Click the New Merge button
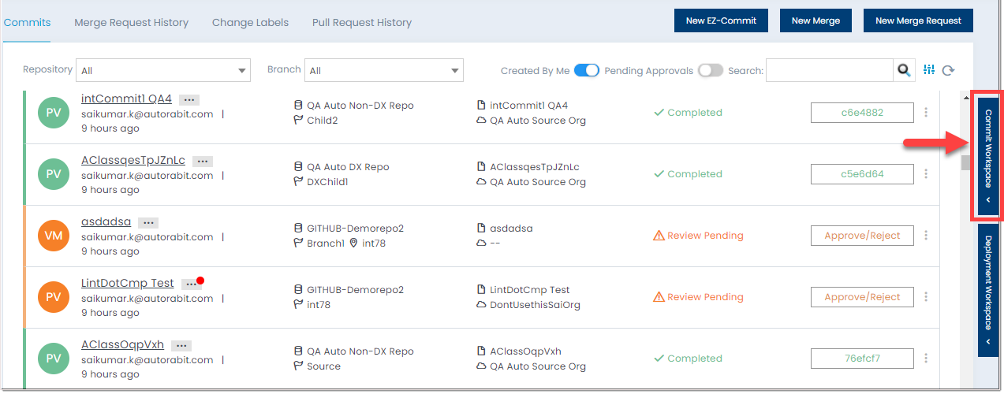Viewport: 1004px width, 394px height. [x=816, y=20]
